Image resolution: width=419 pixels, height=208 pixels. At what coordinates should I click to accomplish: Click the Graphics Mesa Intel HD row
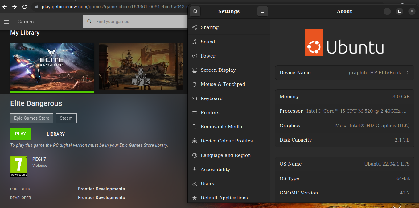344,126
